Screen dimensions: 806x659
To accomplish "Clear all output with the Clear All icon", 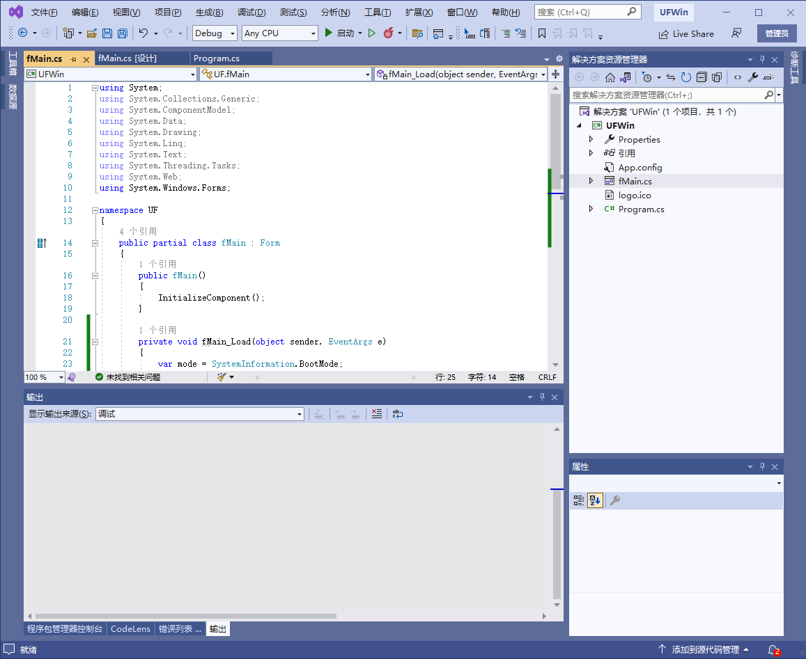I will (377, 414).
